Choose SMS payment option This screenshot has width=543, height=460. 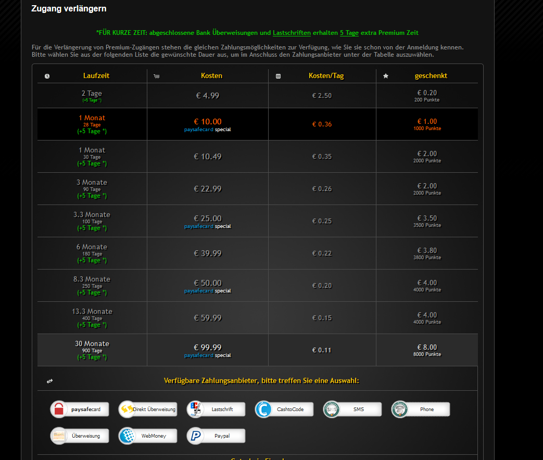coord(352,410)
